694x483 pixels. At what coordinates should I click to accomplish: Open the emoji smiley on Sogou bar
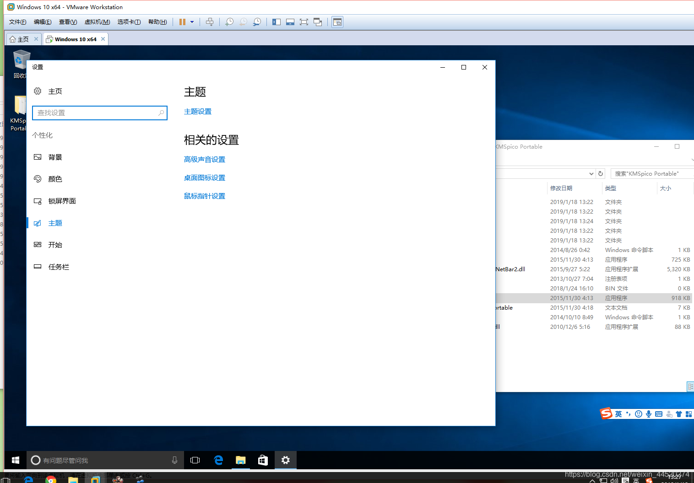[x=639, y=414]
